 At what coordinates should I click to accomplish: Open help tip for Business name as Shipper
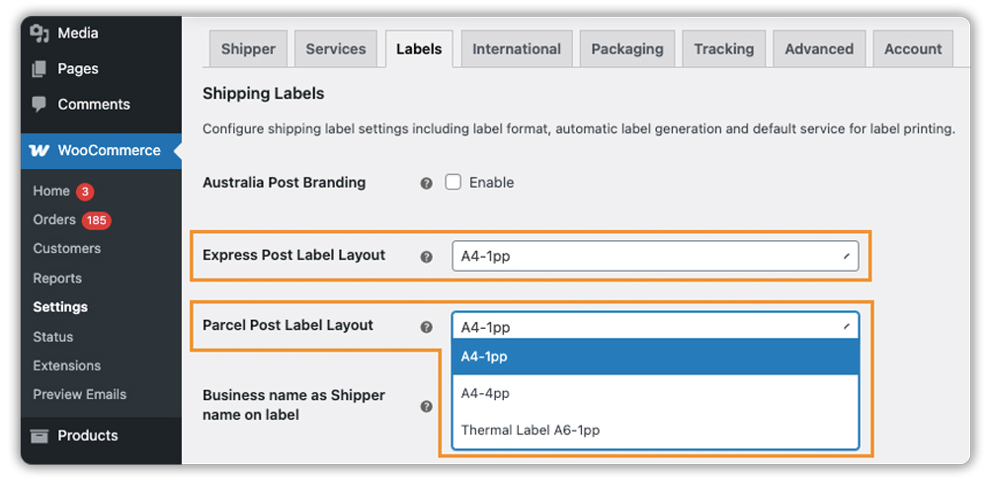(427, 406)
